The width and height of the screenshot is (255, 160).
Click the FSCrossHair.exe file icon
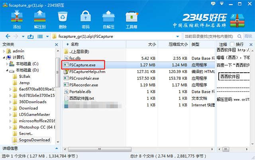[66, 78]
